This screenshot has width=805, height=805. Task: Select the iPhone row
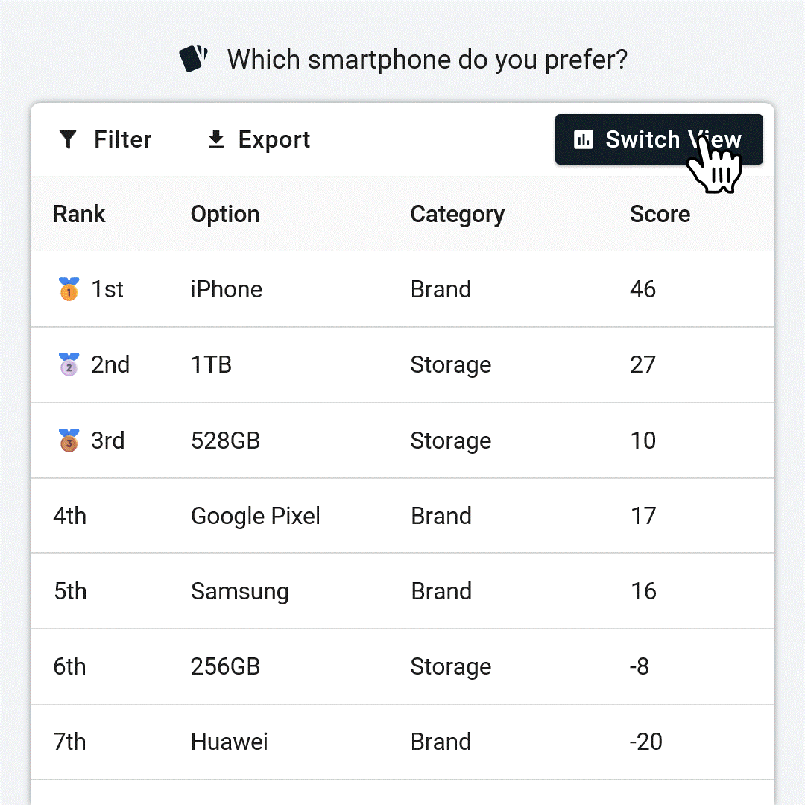click(x=402, y=289)
